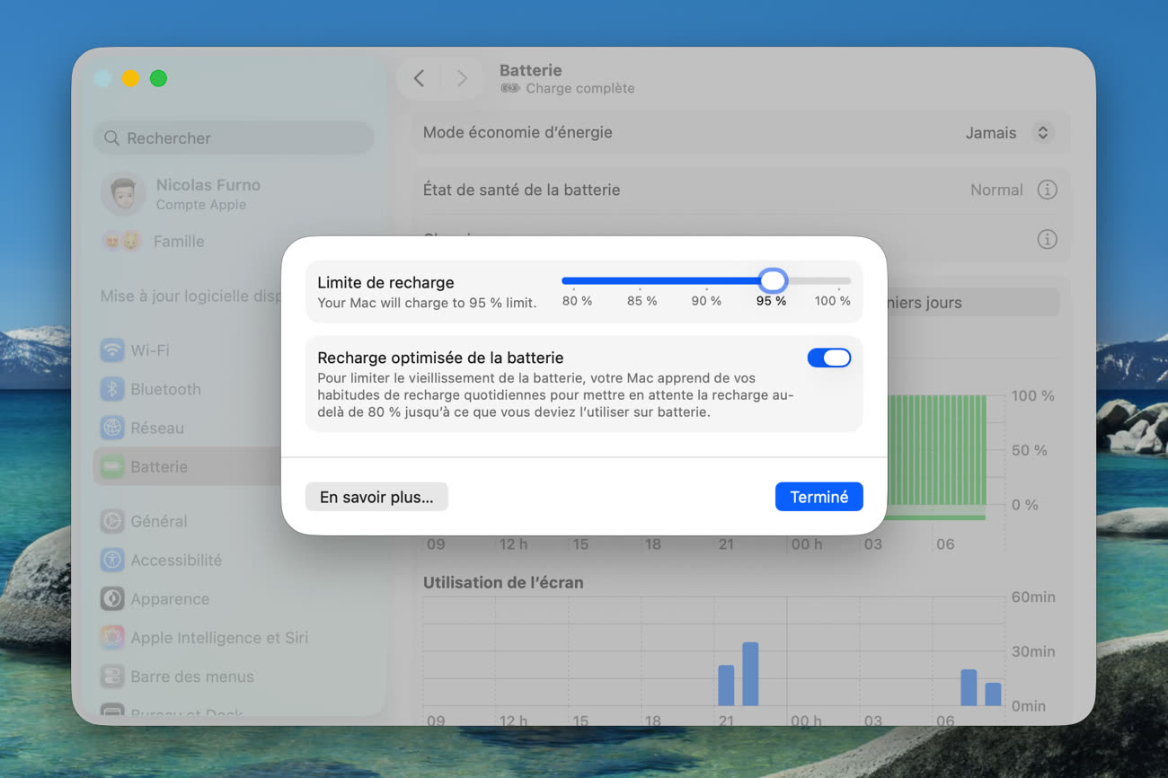1168x778 pixels.
Task: Click the Rechercher search field
Action: tap(234, 138)
